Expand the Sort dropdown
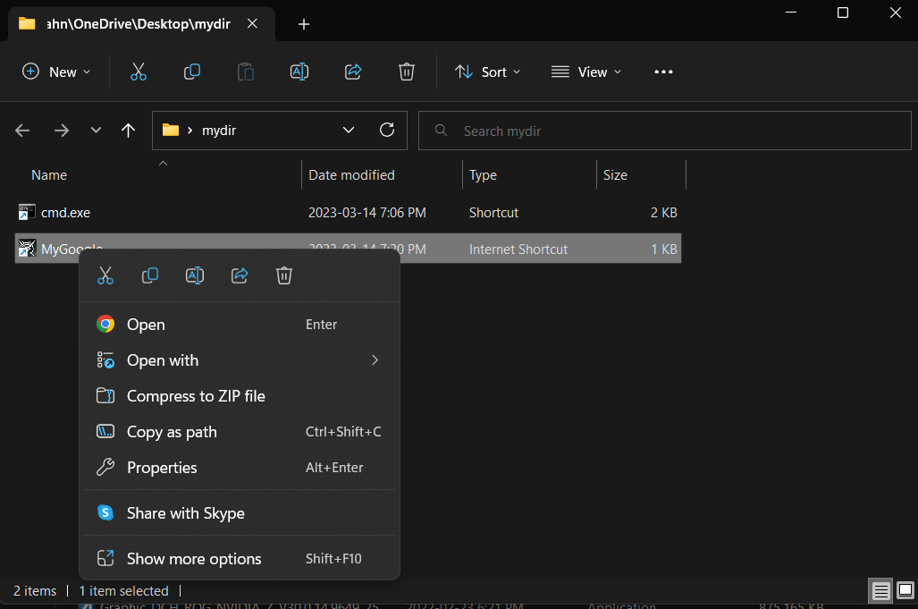This screenshot has width=918, height=609. pos(487,72)
